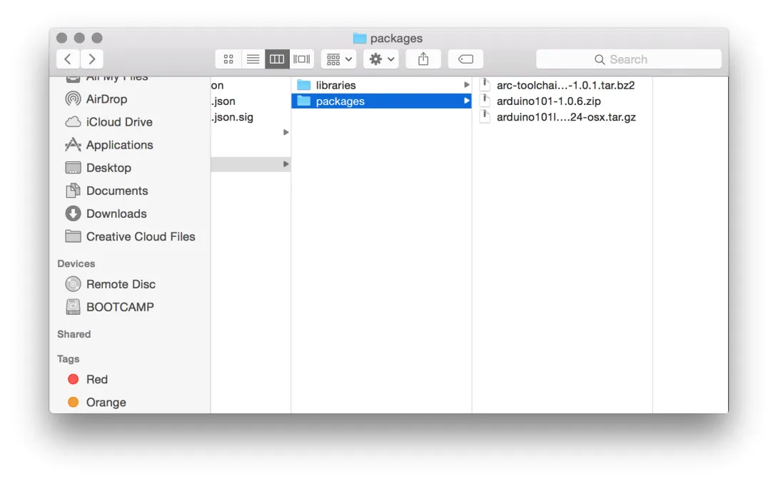Select column view mode
This screenshot has height=484, width=778.
(x=277, y=59)
